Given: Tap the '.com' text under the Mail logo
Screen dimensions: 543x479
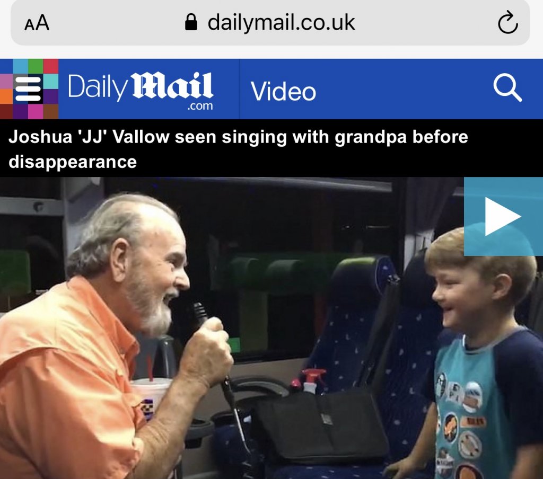Looking at the screenshot, I should click(200, 106).
